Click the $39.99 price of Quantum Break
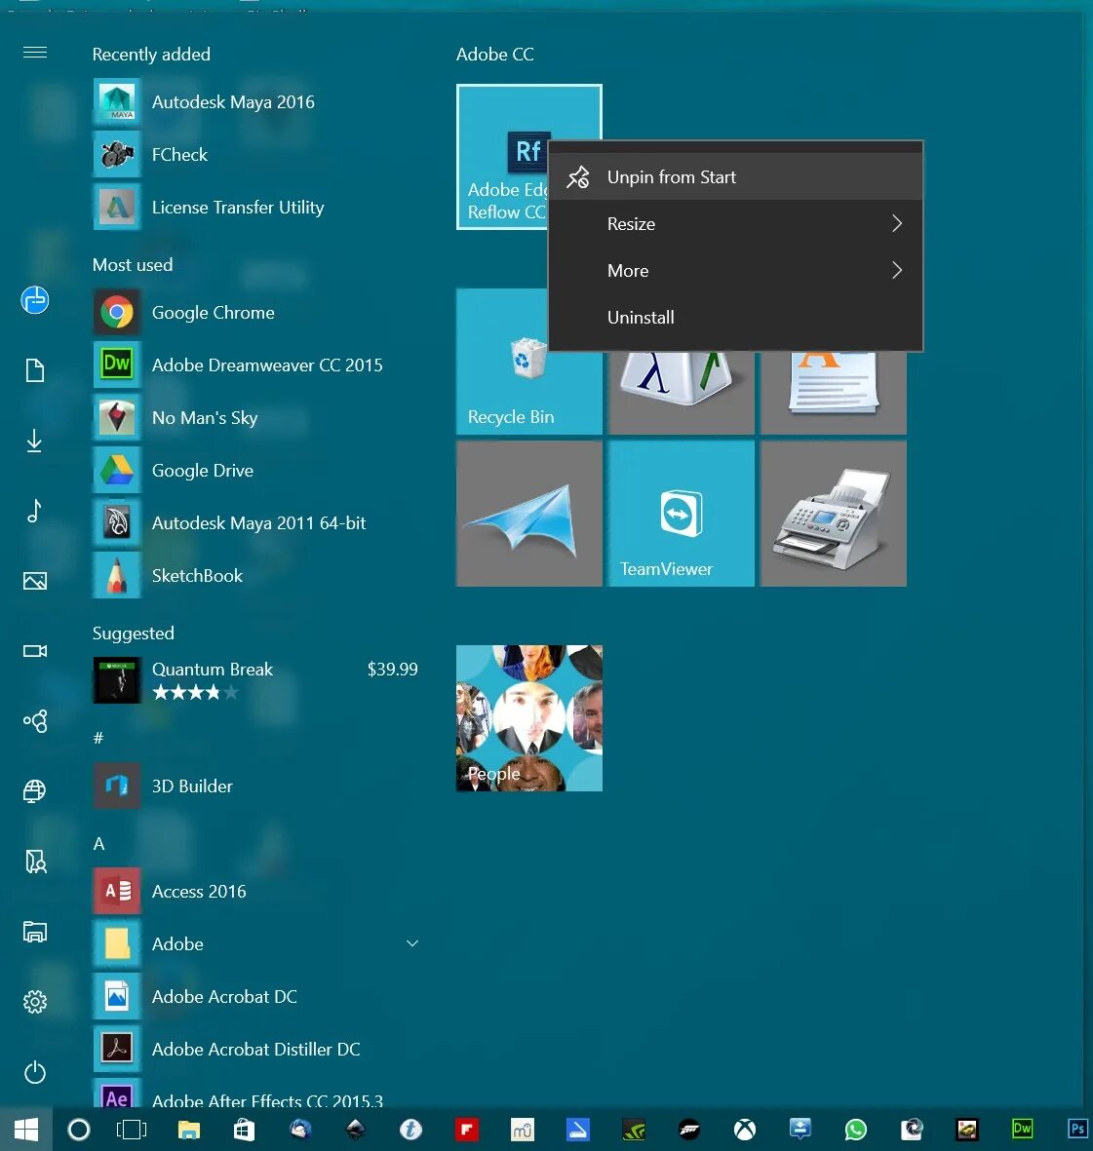 click(x=392, y=670)
